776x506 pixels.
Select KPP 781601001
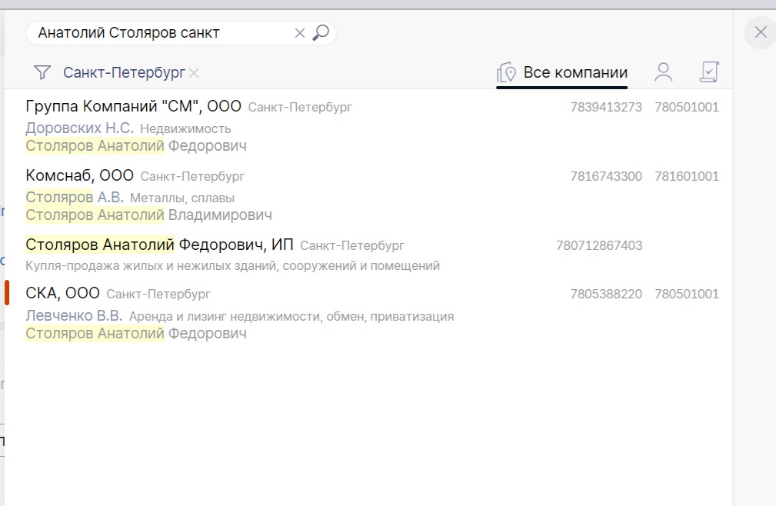[x=687, y=176]
